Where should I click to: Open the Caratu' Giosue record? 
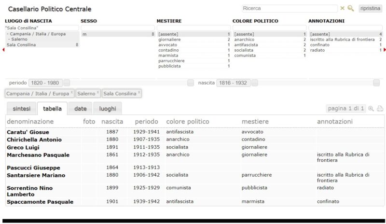(28, 132)
